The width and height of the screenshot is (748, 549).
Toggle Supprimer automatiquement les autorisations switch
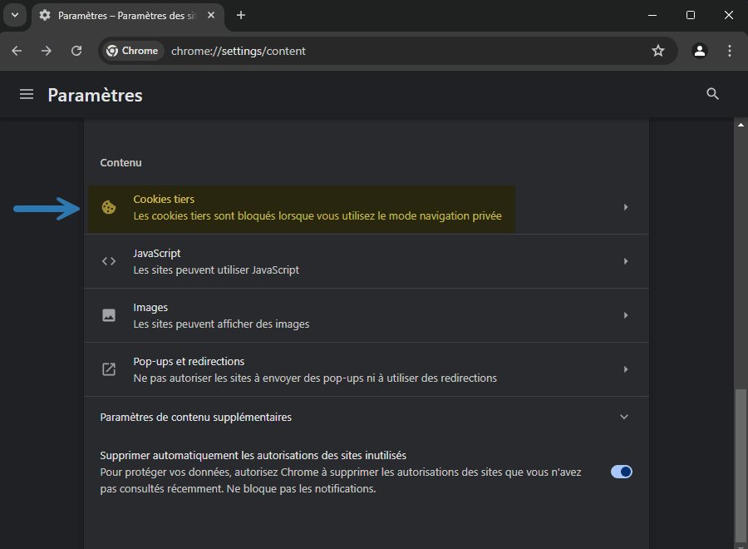point(621,472)
